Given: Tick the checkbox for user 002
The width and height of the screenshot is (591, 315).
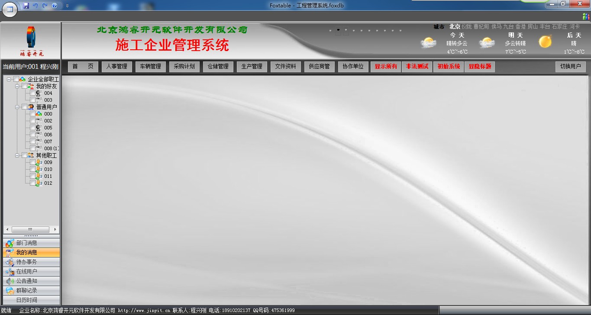Looking at the screenshot, I should point(33,121).
